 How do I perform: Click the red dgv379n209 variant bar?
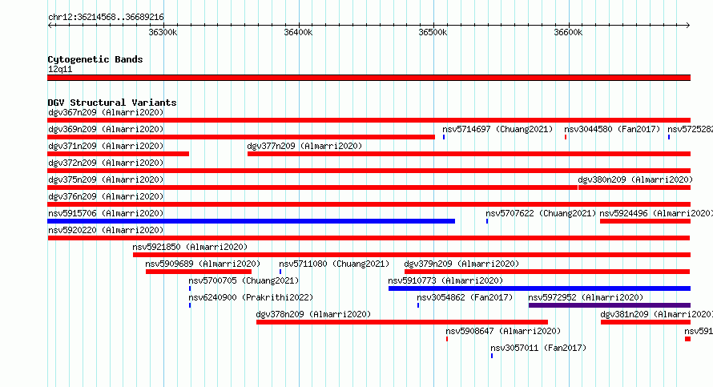click(547, 272)
